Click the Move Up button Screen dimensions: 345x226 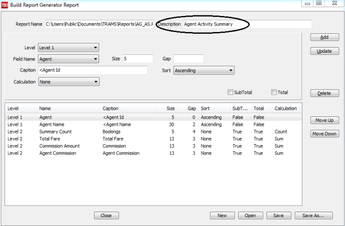325,120
